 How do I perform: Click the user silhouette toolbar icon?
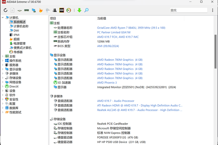point(54,11)
